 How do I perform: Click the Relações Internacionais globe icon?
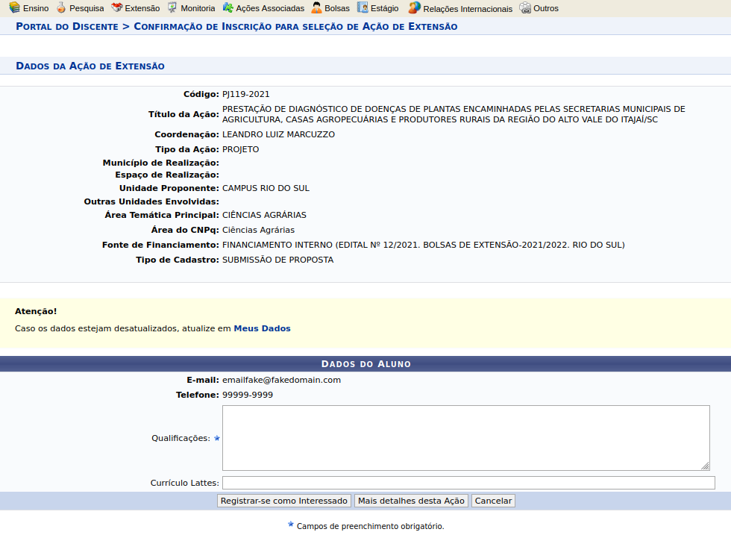click(x=415, y=7)
